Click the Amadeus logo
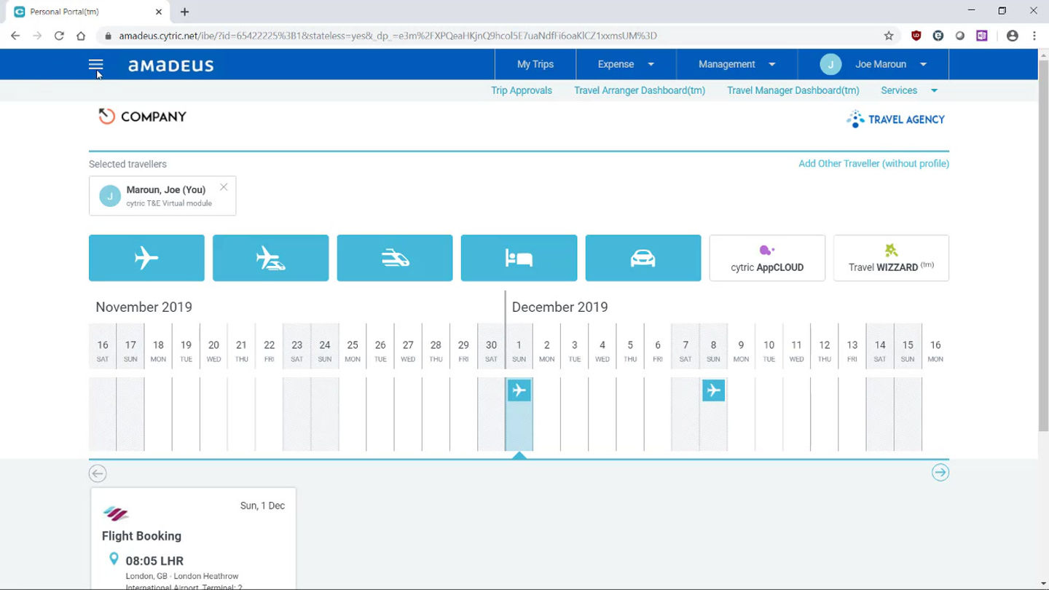Screen dimensions: 1049x590 171,66
